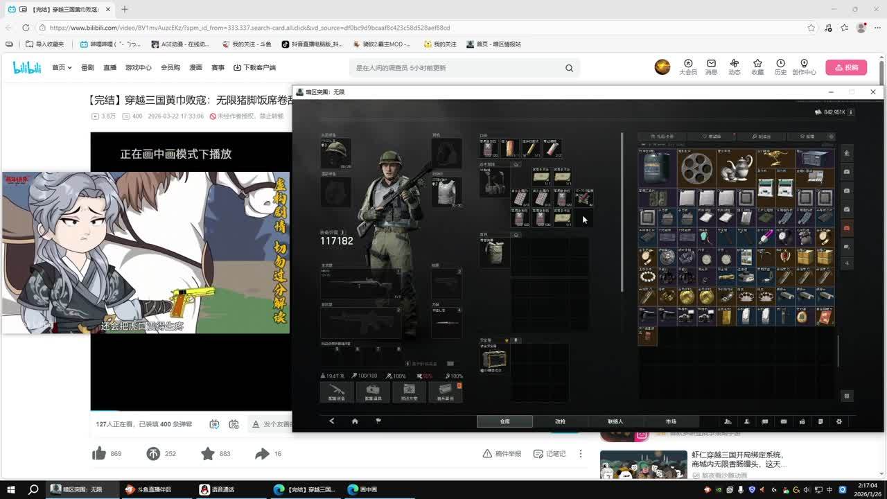The width and height of the screenshot is (887, 499).
Task: Click the 下载客户端 link
Action: pos(254,68)
